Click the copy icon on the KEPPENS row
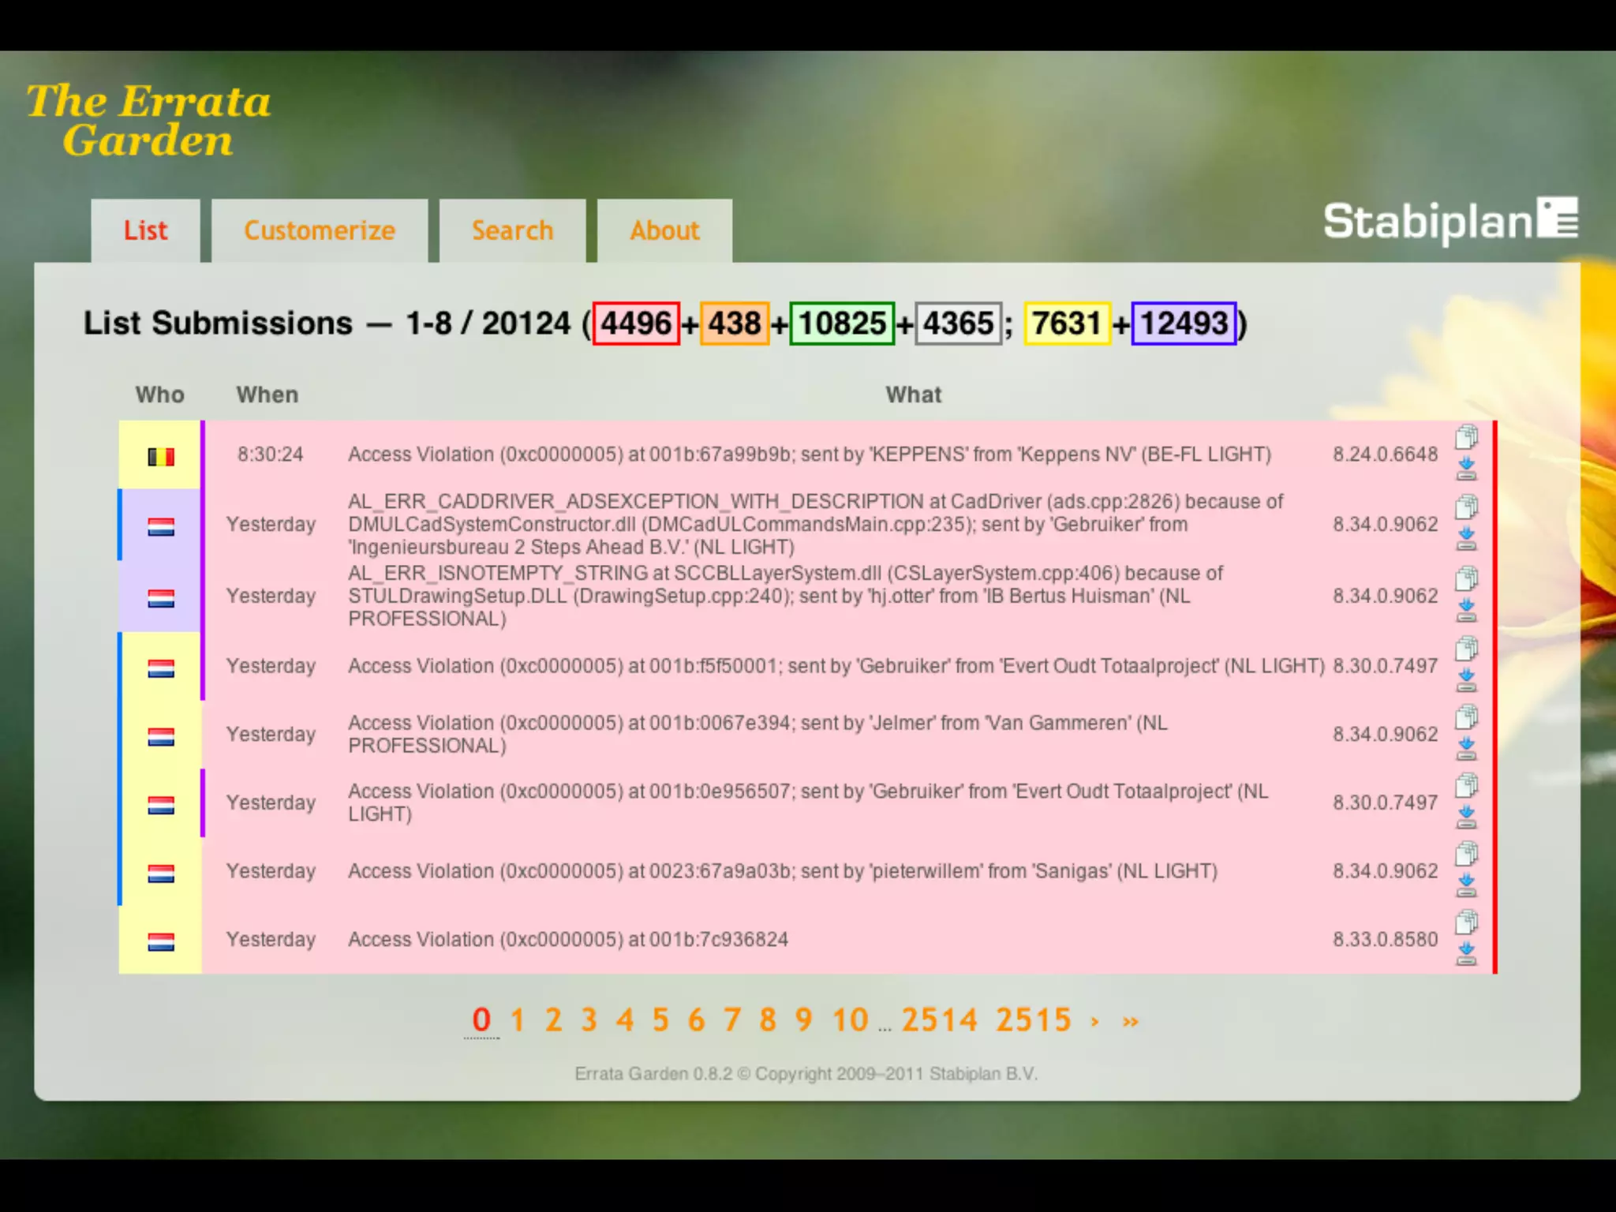The image size is (1616, 1212). tap(1466, 436)
